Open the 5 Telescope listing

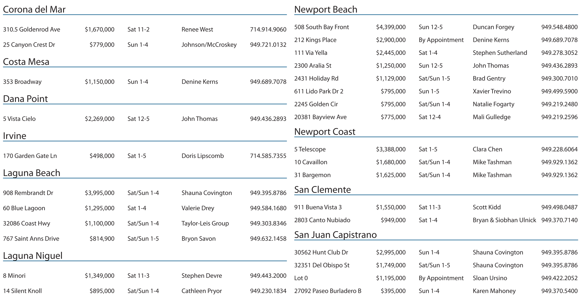(x=310, y=149)
